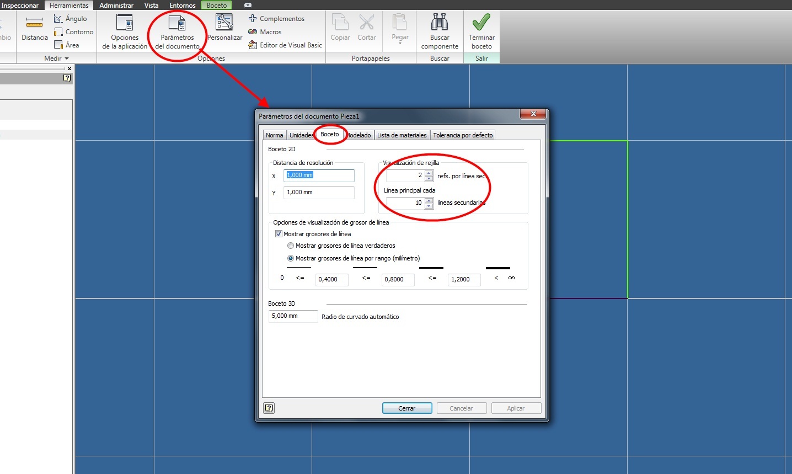Click the 0,4000 line thickness field

[x=332, y=279]
